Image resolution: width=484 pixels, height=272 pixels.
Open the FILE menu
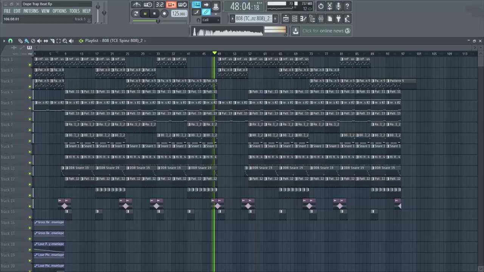7,11
